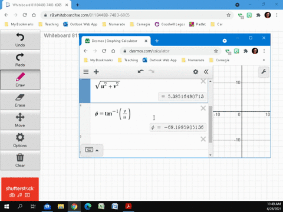Image resolution: width=283 pixels, height=212 pixels.
Task: Open Windows taskbar search
Action: 20,207
